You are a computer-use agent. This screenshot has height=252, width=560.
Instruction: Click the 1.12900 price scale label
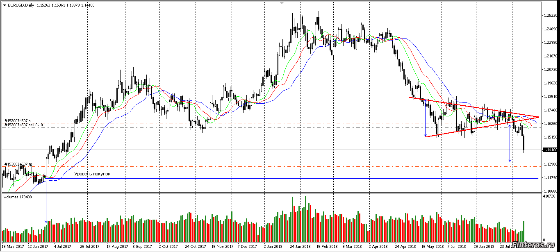point(550,164)
